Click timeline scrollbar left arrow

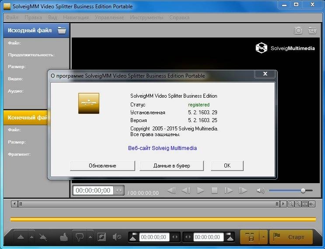click(14, 204)
